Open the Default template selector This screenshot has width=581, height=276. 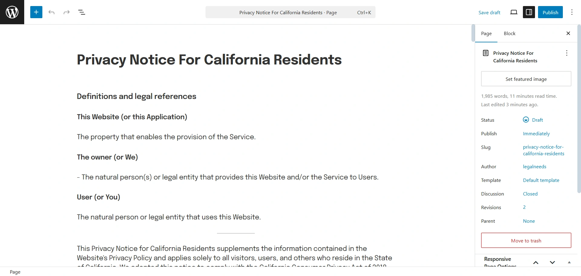(x=541, y=180)
